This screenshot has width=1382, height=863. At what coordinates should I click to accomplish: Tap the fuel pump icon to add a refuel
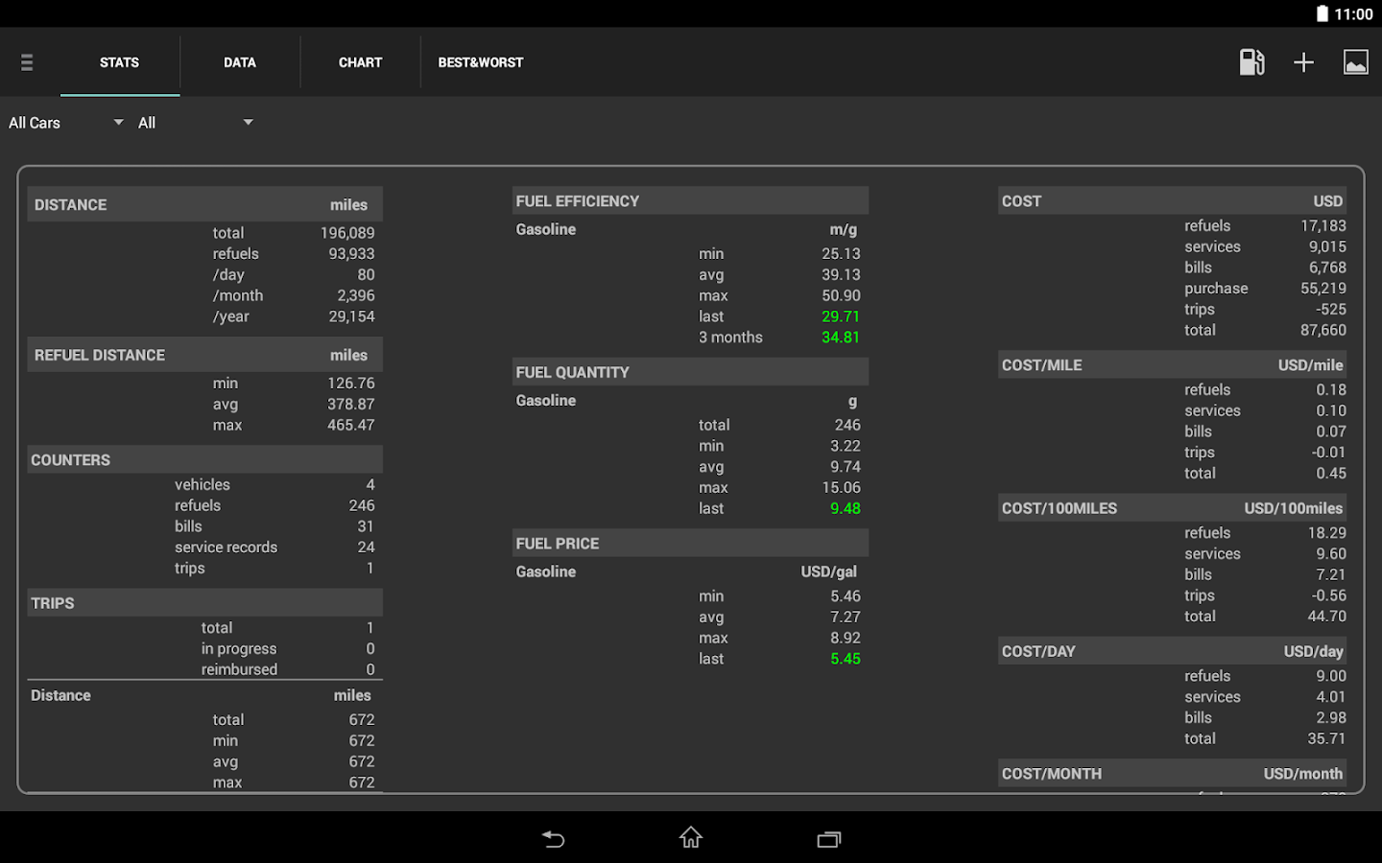tap(1251, 61)
